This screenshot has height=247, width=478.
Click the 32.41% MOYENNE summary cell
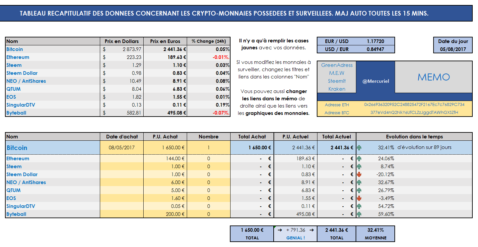[376, 234]
